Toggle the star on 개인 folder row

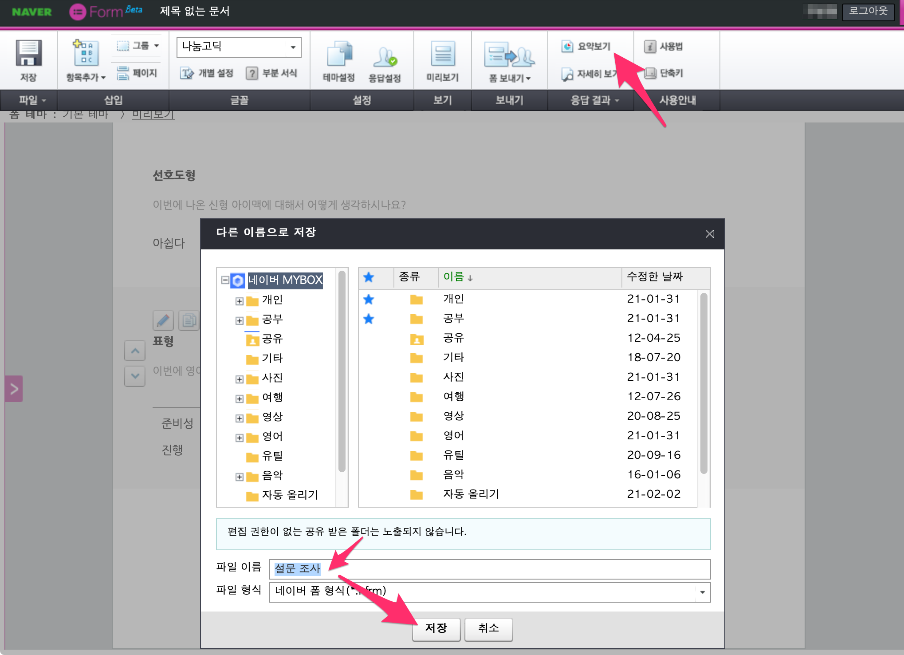point(369,299)
